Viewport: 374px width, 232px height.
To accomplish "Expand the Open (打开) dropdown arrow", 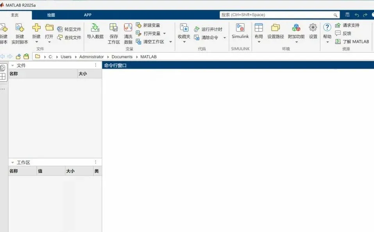I will pyautogui.click(x=49, y=42).
